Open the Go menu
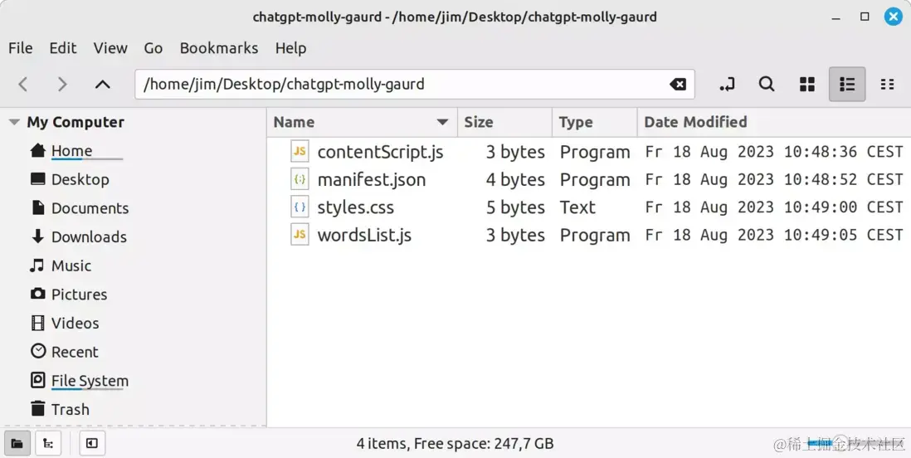Viewport: 911px width, 458px height. point(153,48)
